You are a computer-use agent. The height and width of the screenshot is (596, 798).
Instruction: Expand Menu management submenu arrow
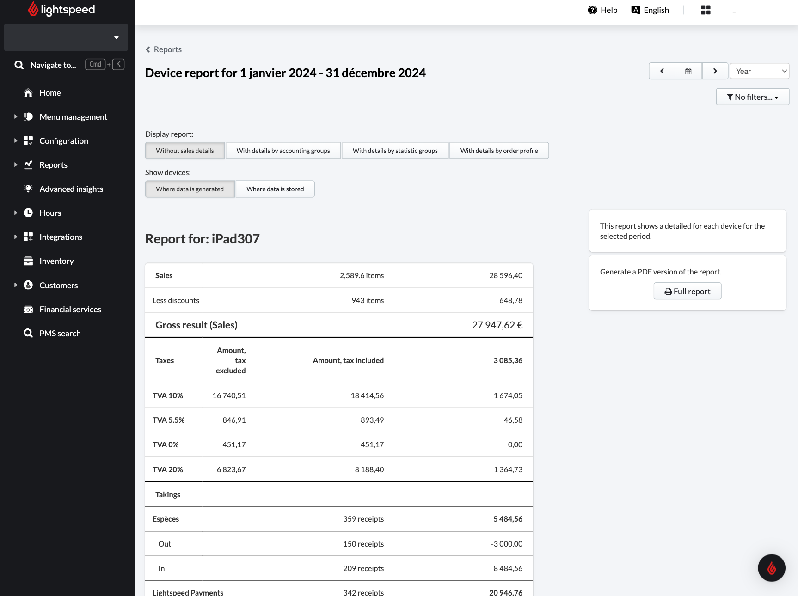pyautogui.click(x=15, y=117)
